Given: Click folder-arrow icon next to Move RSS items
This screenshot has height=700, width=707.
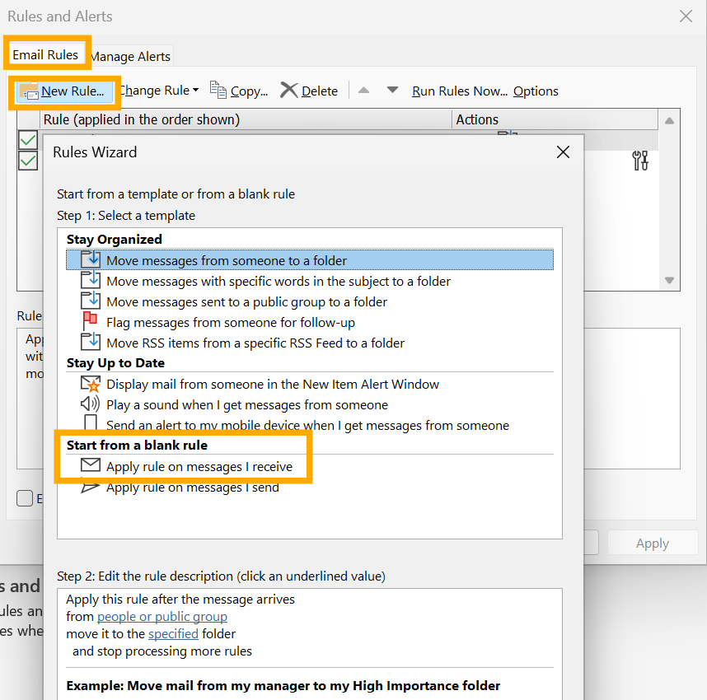Looking at the screenshot, I should (x=90, y=341).
